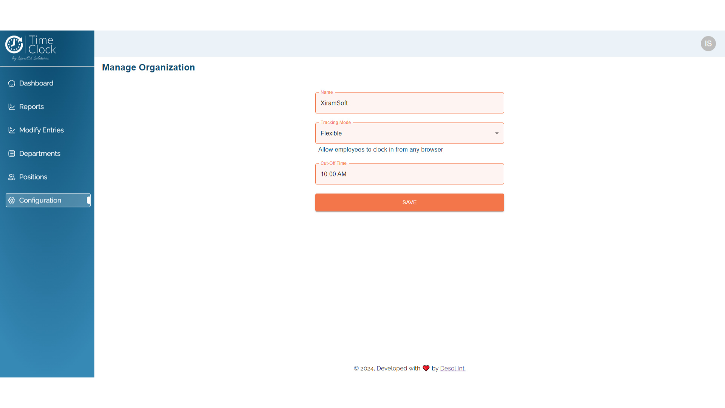Expand the Tracking Mode dropdown arrow

pos(497,133)
